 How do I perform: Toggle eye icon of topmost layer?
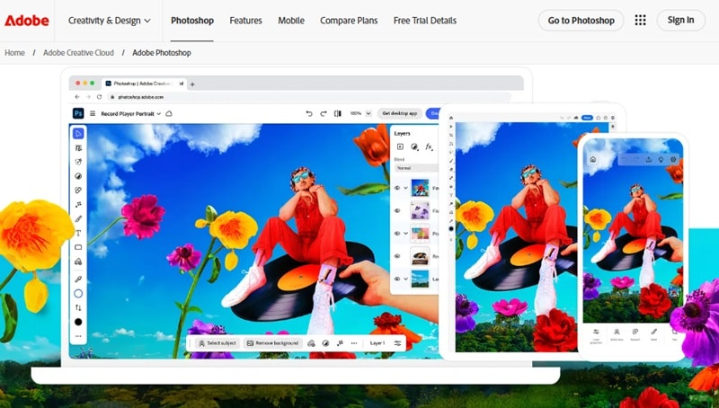(397, 188)
